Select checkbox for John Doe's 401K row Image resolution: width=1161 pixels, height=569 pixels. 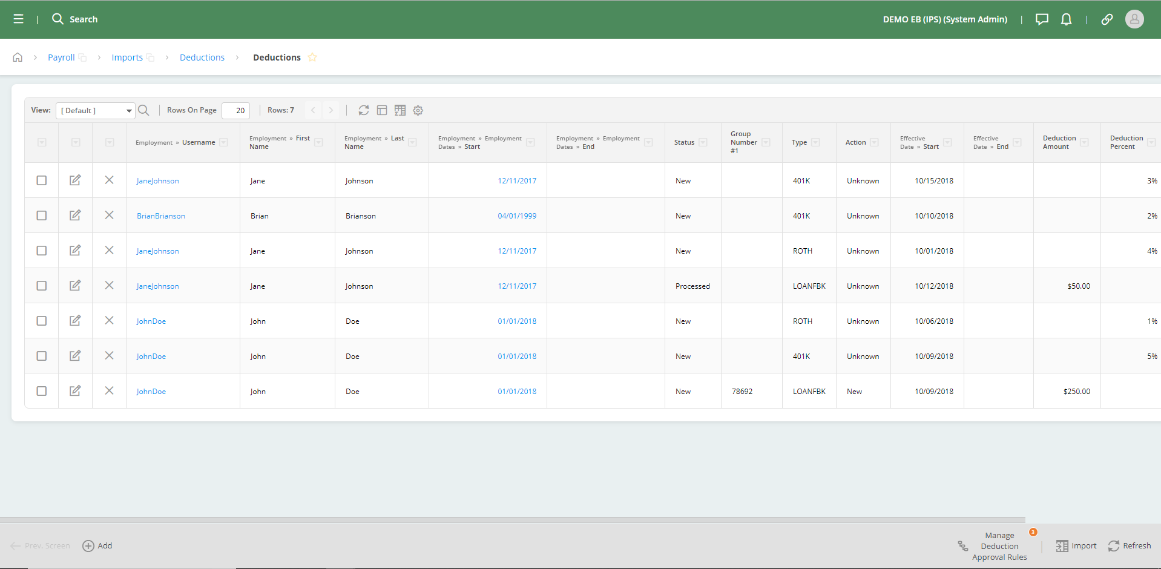[42, 356]
